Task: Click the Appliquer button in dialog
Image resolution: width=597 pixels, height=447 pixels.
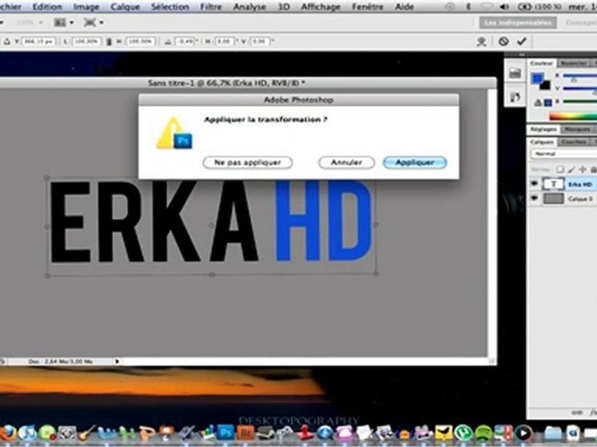Action: [x=415, y=163]
